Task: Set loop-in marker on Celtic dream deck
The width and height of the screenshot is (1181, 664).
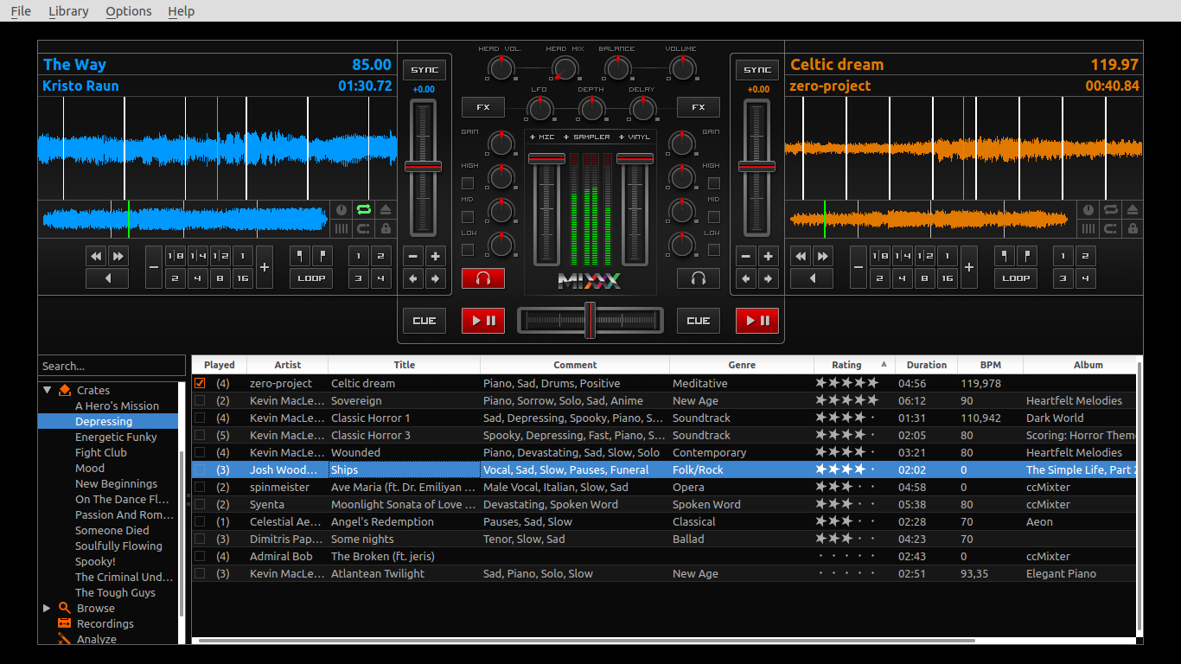Action: click(1005, 256)
